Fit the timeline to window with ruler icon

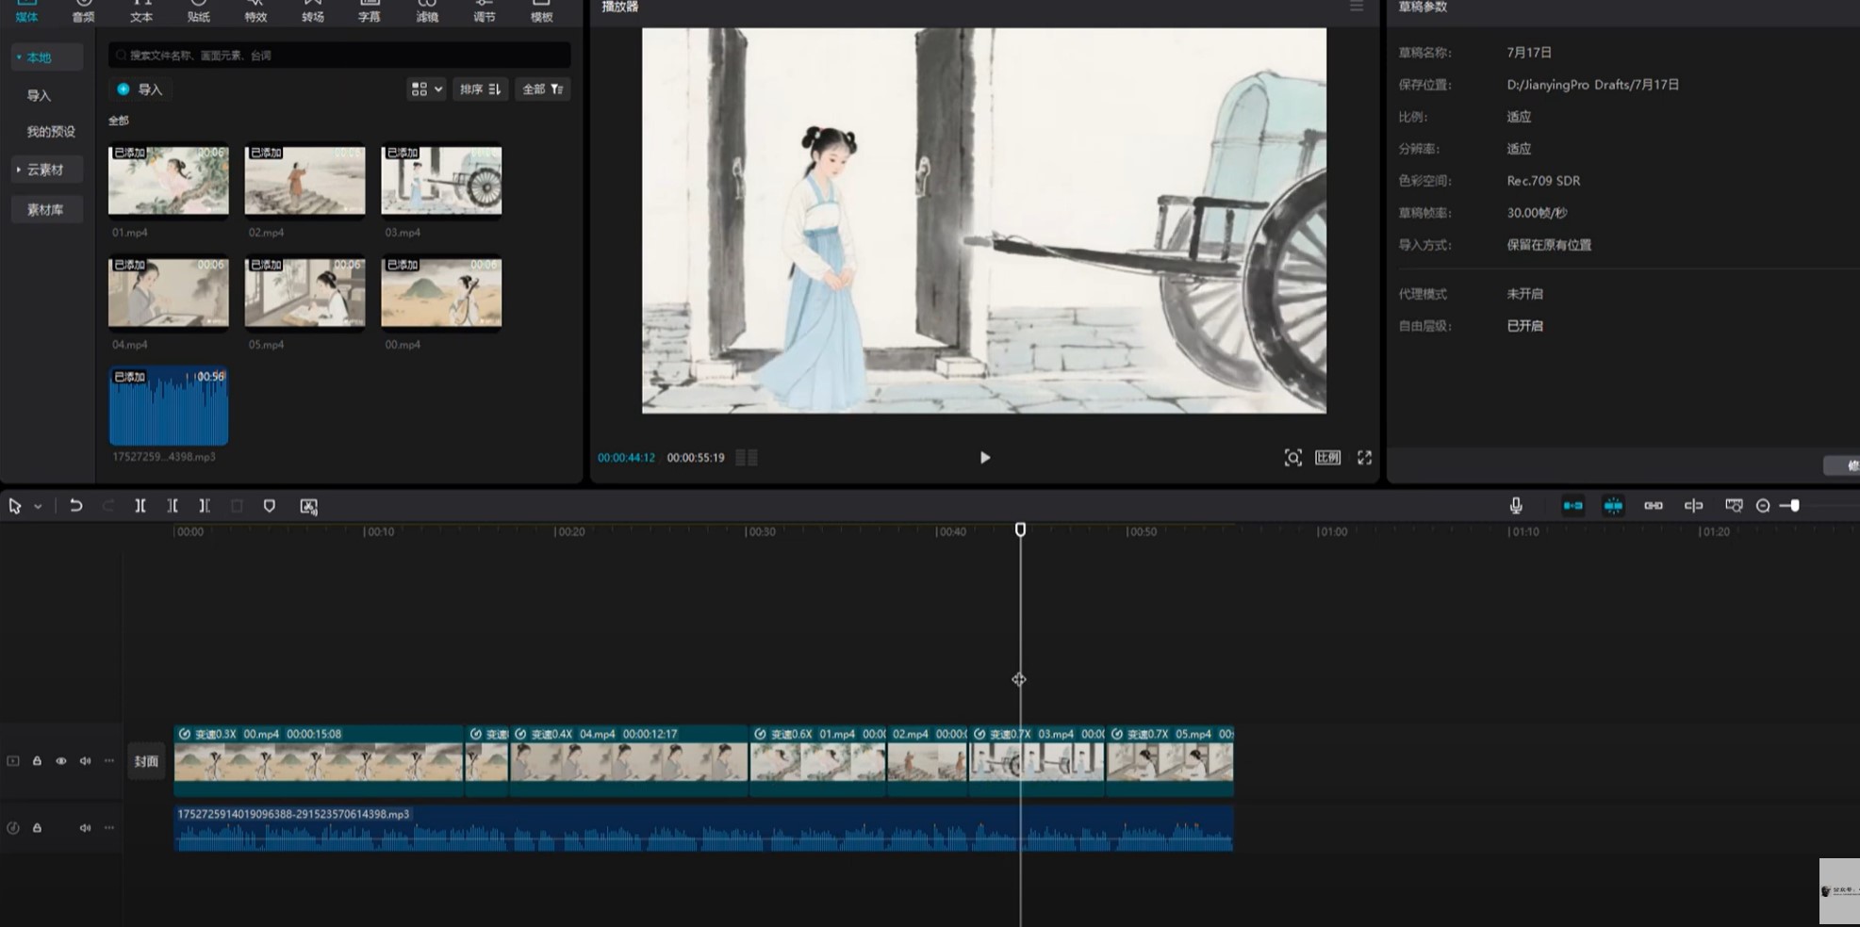(1734, 506)
